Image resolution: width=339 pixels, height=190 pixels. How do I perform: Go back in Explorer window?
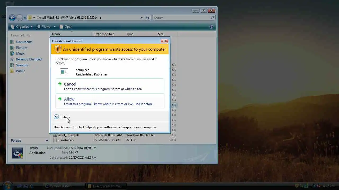point(12,18)
